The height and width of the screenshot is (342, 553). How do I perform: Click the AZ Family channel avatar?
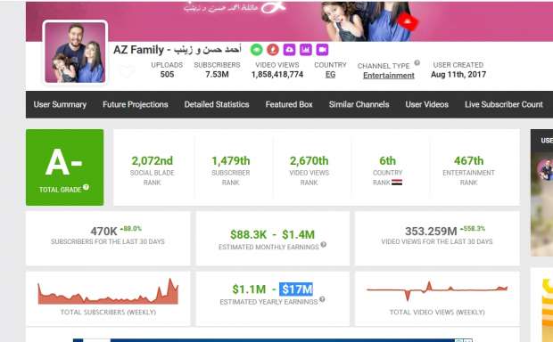(x=75, y=53)
